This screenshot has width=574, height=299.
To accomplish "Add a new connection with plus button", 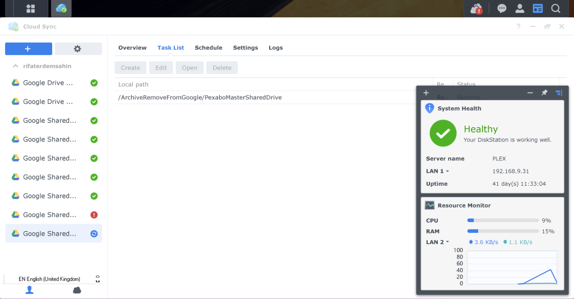I will [29, 49].
